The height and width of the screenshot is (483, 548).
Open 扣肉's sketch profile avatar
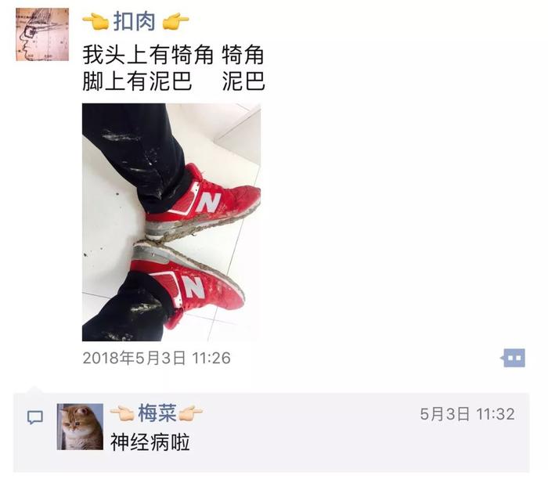pos(42,34)
